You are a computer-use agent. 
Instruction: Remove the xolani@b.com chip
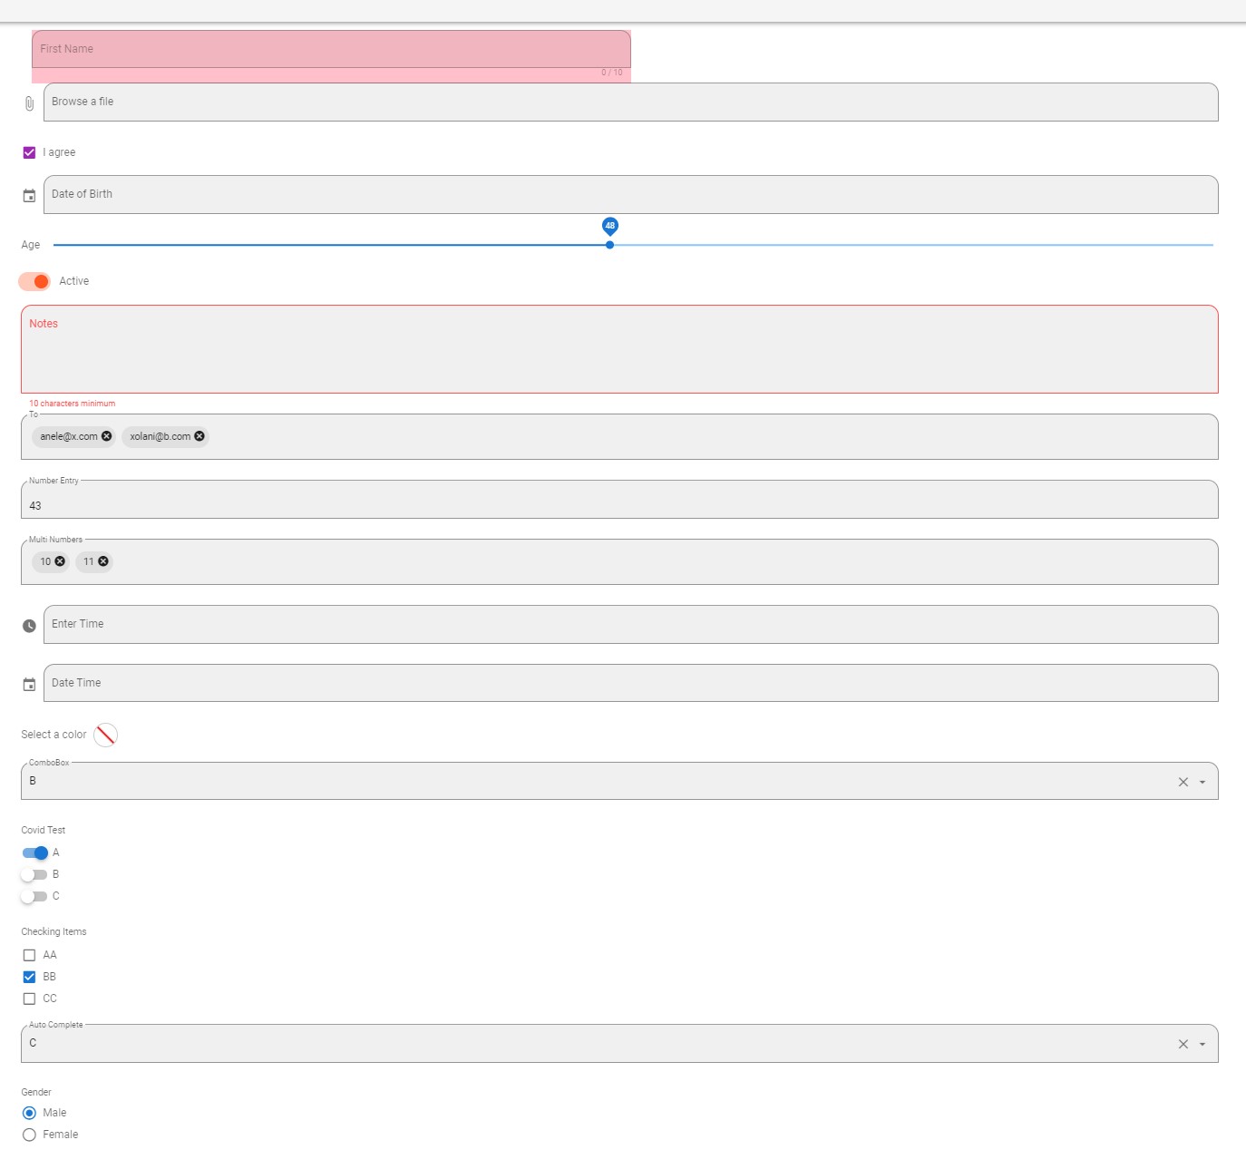200,436
